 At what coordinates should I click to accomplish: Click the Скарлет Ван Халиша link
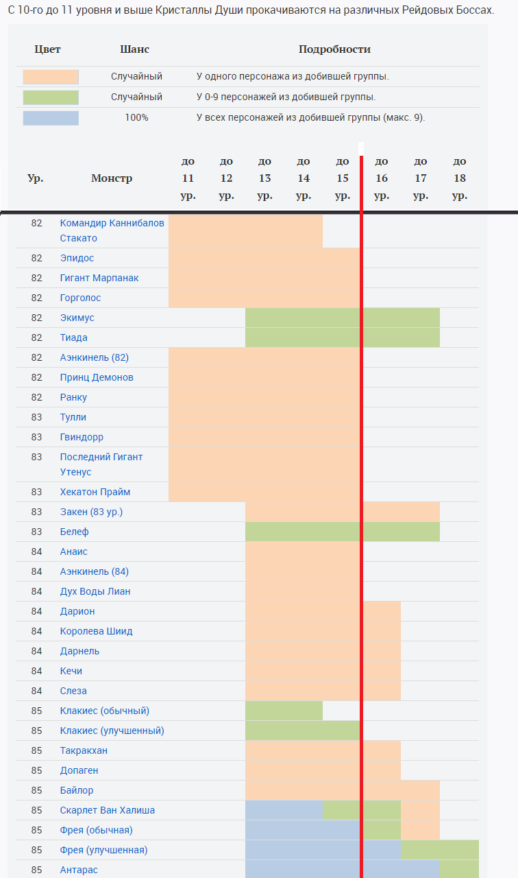(x=108, y=810)
